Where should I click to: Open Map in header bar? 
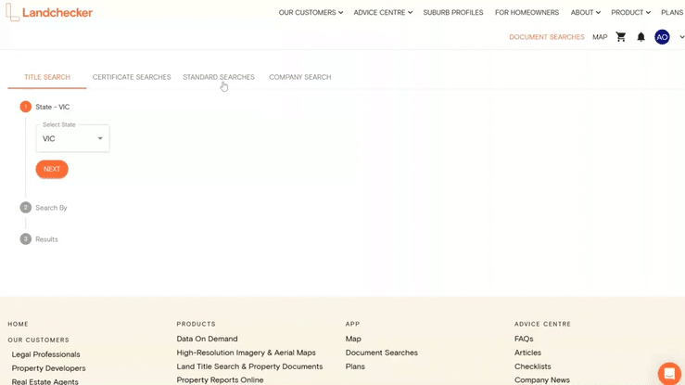click(600, 37)
